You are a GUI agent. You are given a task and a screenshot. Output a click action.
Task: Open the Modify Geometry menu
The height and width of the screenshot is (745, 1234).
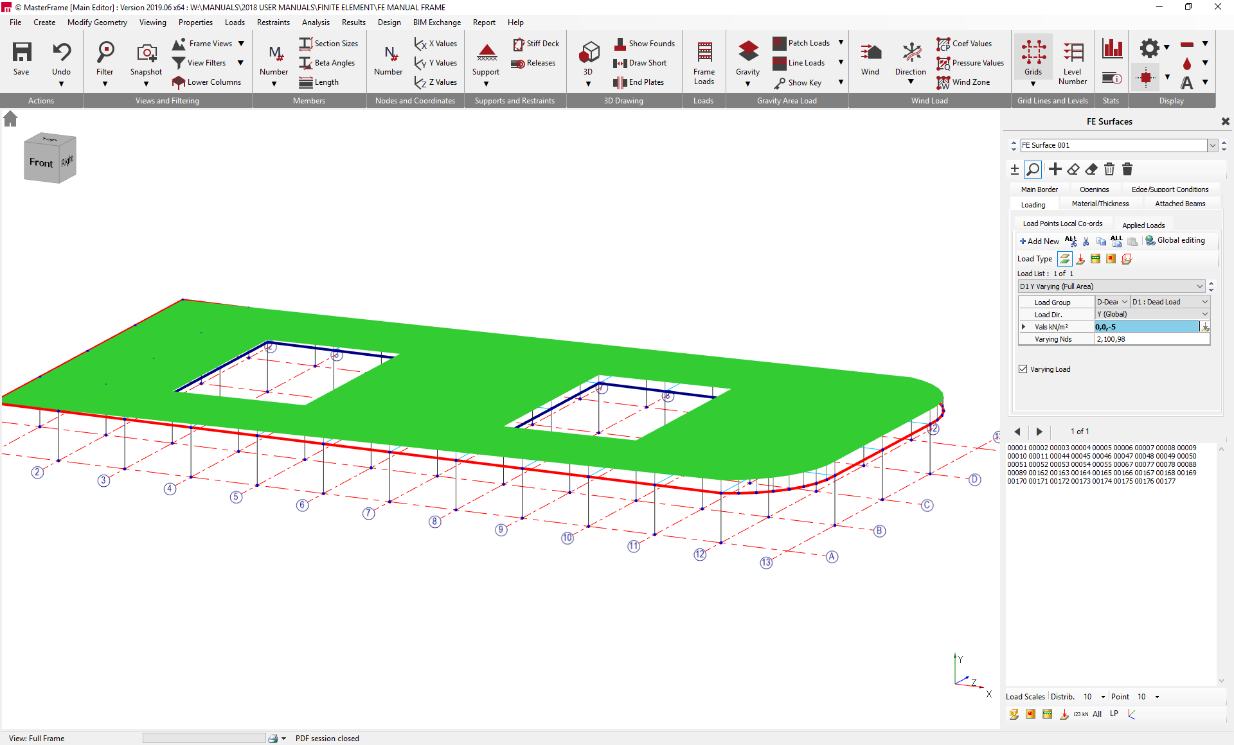(97, 22)
